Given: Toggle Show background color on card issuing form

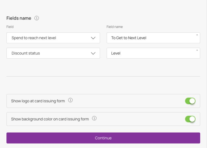Looking at the screenshot, I should [x=190, y=119].
